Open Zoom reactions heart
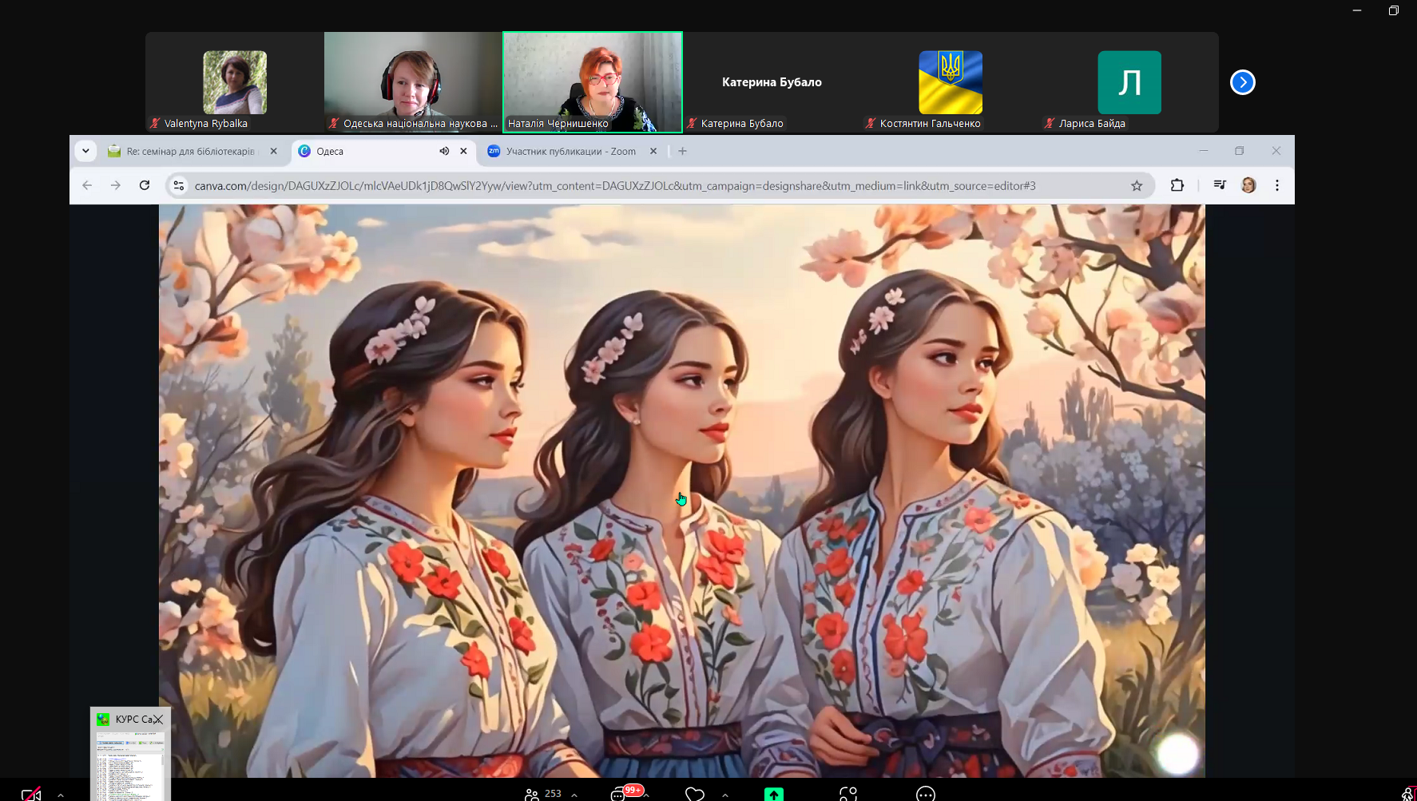The image size is (1417, 801). pyautogui.click(x=695, y=795)
